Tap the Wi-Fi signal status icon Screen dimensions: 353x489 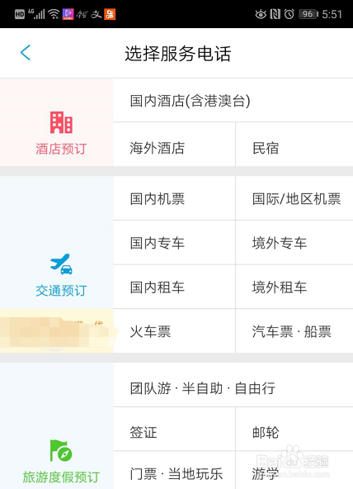[x=54, y=14]
